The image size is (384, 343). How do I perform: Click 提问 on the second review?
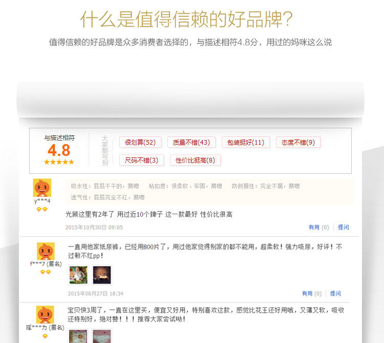point(335,293)
